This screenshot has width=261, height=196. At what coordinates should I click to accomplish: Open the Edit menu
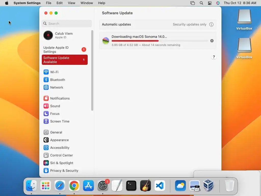59,3
